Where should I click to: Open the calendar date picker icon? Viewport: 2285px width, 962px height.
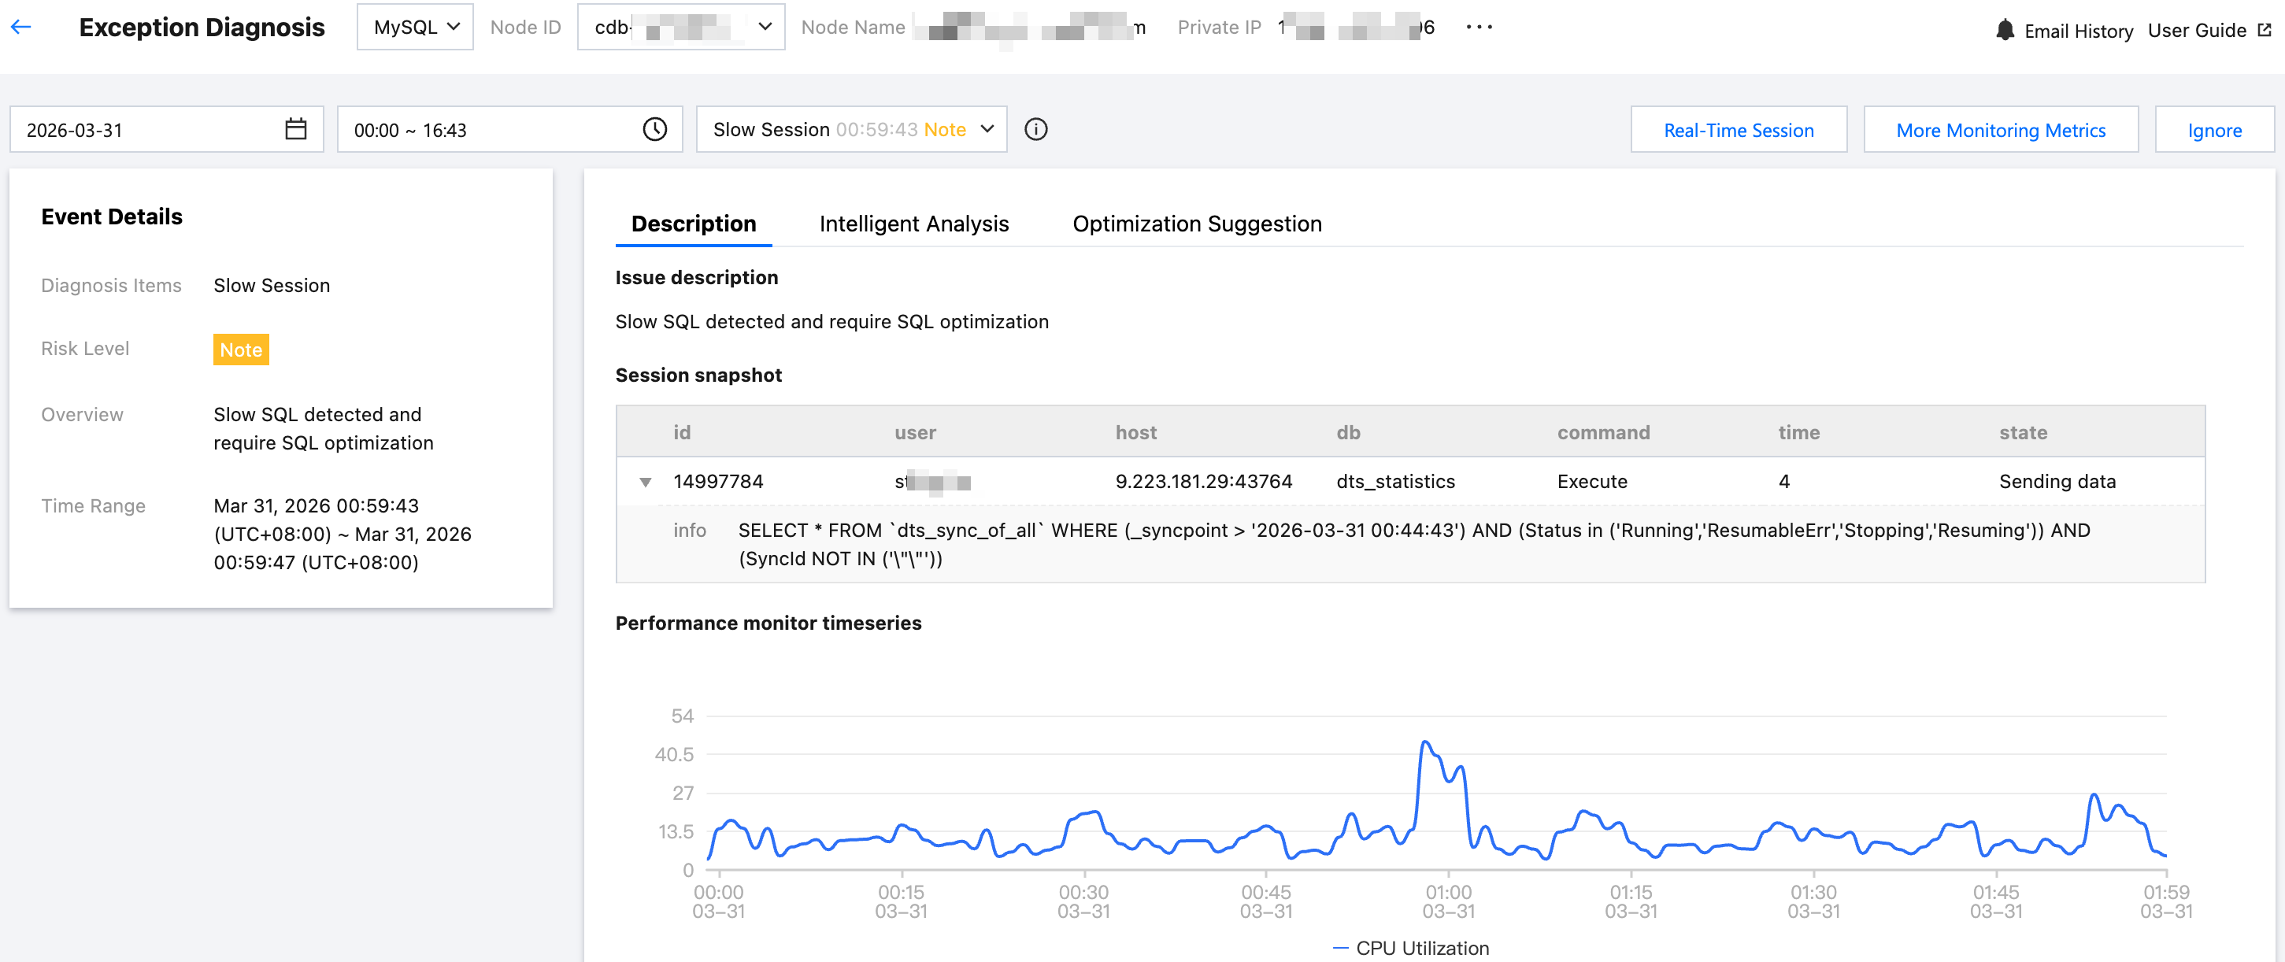(295, 129)
